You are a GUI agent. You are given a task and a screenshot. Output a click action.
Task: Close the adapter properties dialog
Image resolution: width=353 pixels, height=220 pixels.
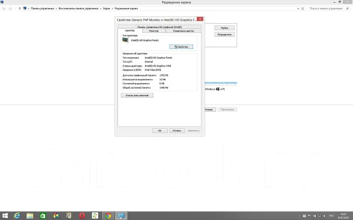(200, 19)
